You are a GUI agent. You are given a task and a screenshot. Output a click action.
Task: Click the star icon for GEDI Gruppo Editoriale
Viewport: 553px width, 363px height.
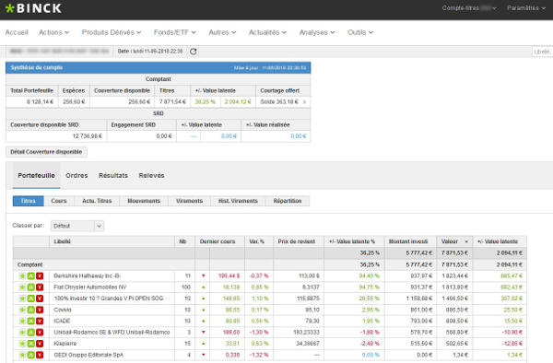click(x=22, y=355)
